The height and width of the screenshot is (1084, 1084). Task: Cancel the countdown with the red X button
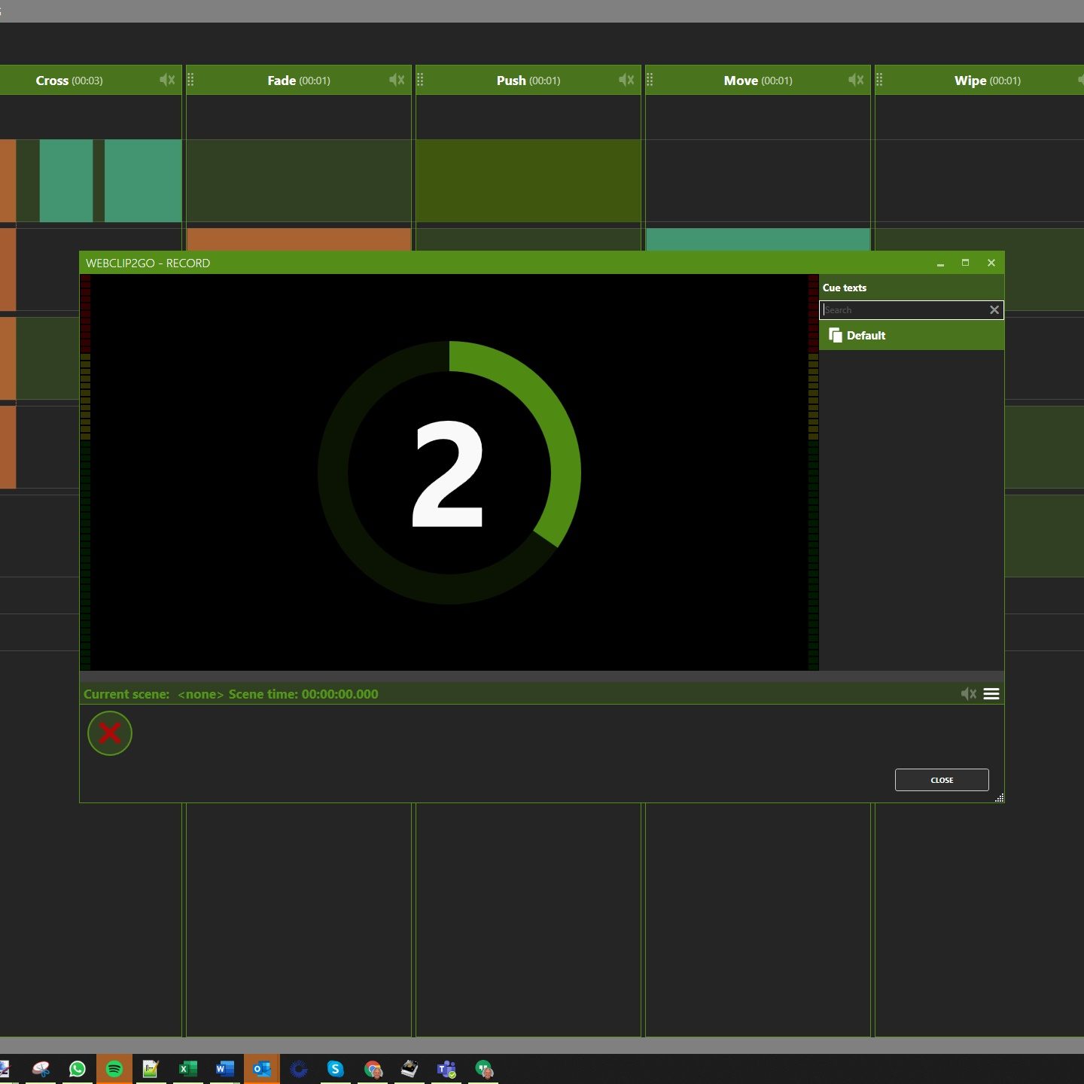[110, 733]
